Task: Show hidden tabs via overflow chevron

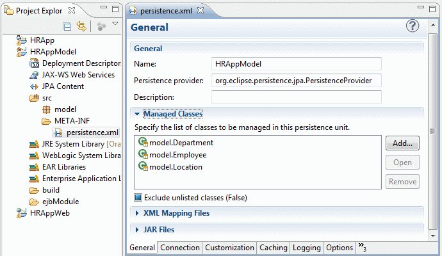Action: pos(362,248)
